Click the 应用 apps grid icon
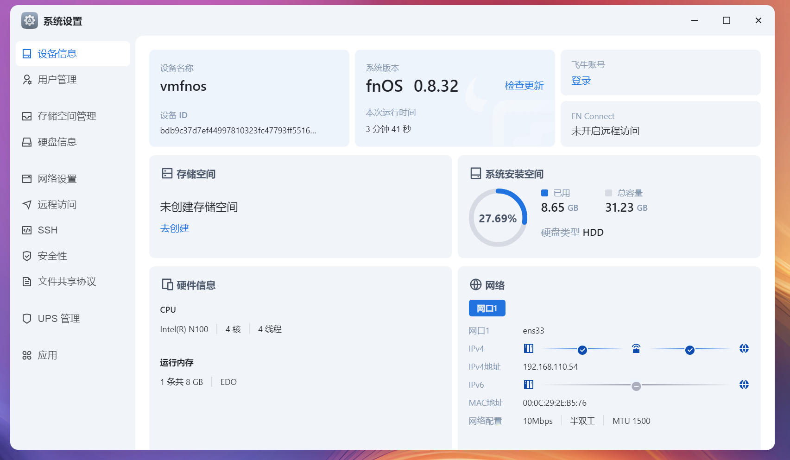790x460 pixels. (27, 355)
